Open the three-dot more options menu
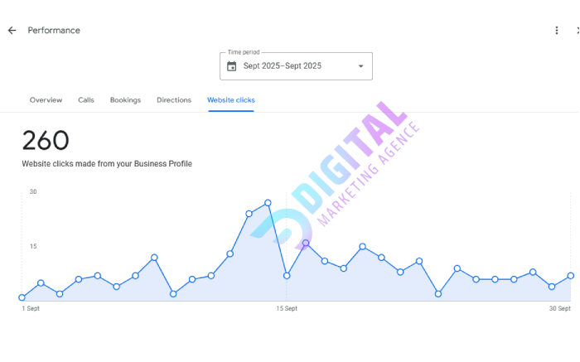Screen dimensions: 580x362 pyautogui.click(x=557, y=31)
